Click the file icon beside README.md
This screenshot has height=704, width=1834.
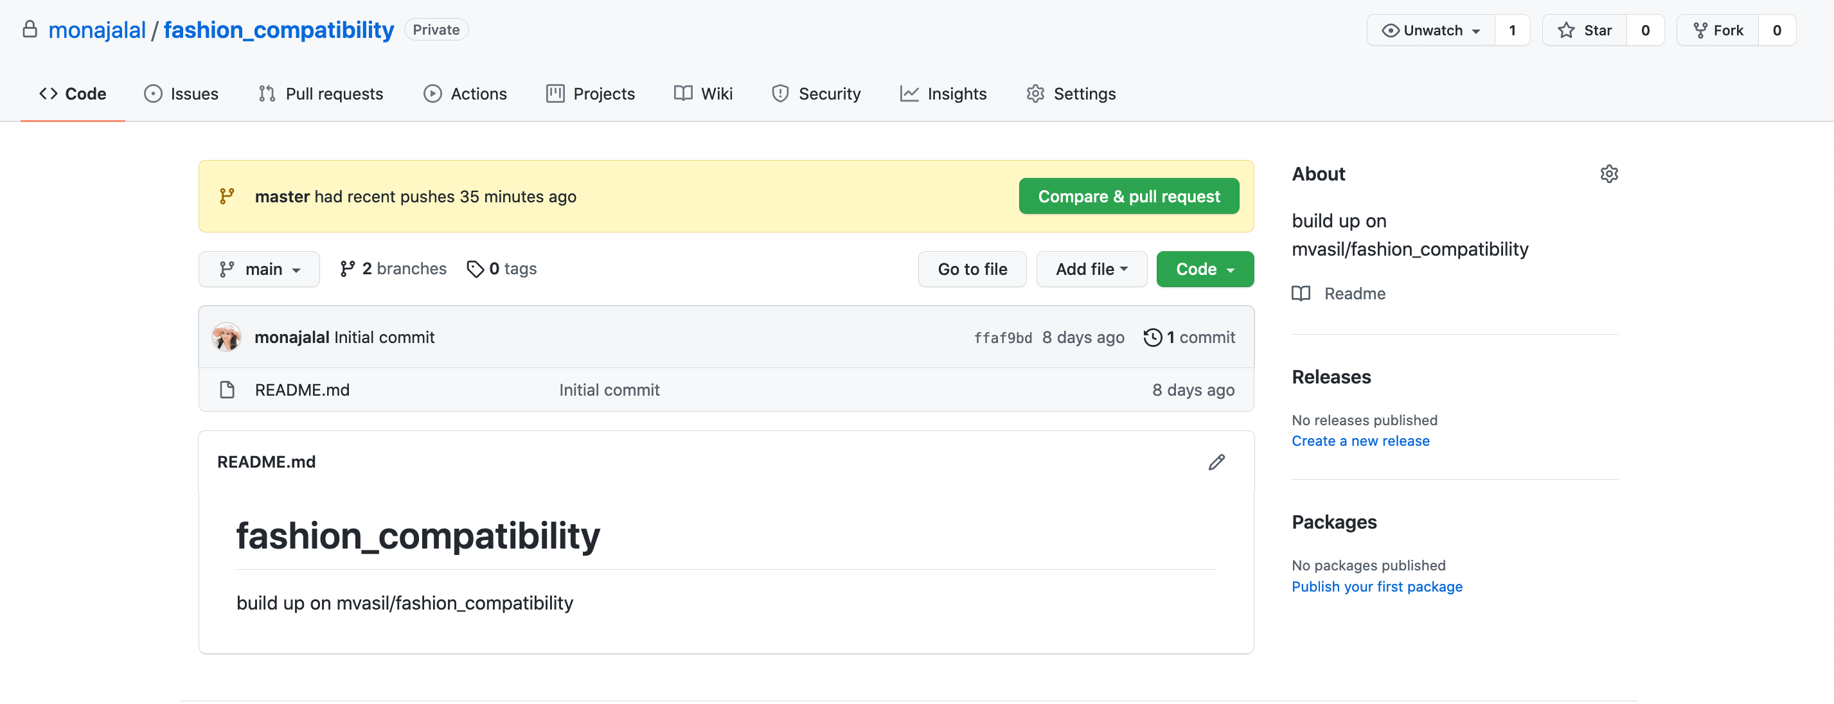pyautogui.click(x=227, y=390)
